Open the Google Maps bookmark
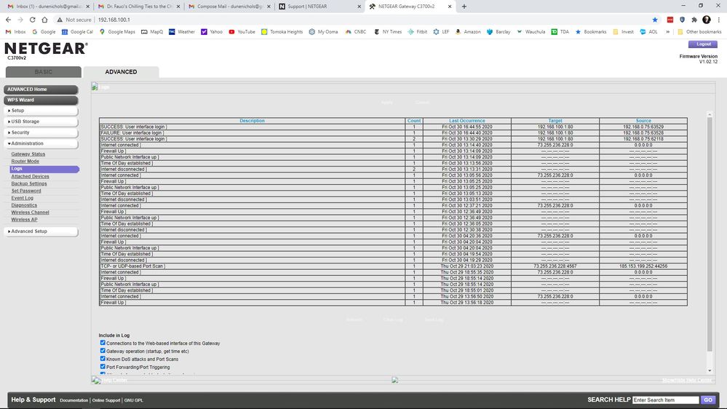The width and height of the screenshot is (727, 409). click(117, 32)
